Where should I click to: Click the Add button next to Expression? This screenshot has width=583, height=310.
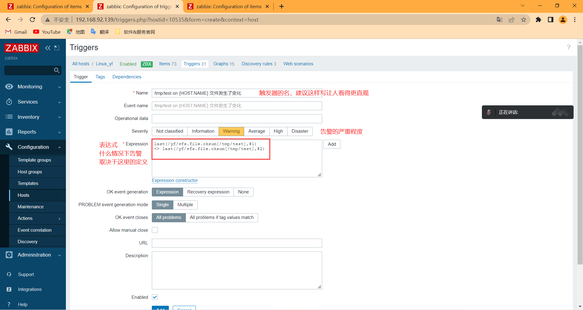pyautogui.click(x=332, y=144)
